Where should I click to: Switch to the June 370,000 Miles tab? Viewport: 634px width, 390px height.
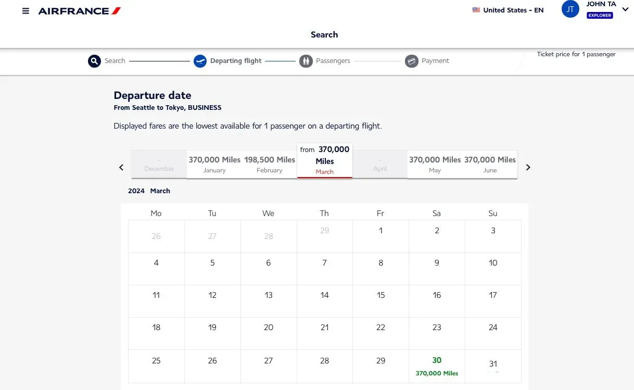(x=490, y=165)
